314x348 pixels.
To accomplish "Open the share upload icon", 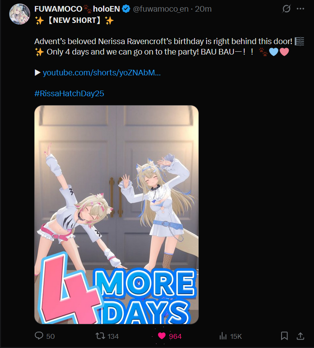I will click(x=300, y=336).
